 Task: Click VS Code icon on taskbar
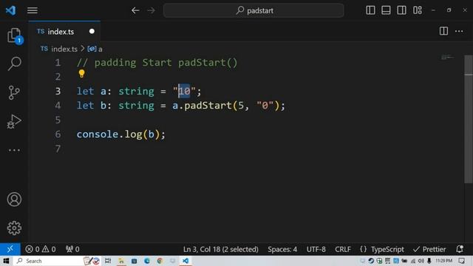tap(186, 261)
